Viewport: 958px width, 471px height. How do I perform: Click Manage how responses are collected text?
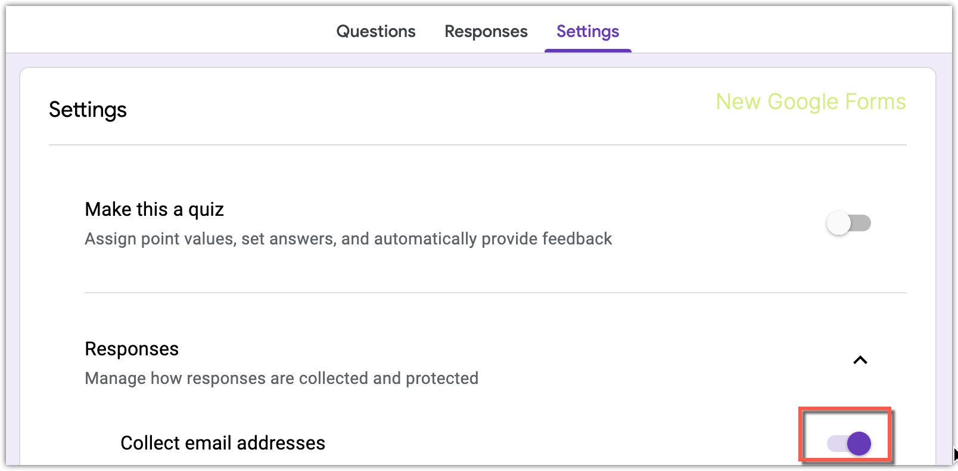(x=282, y=378)
